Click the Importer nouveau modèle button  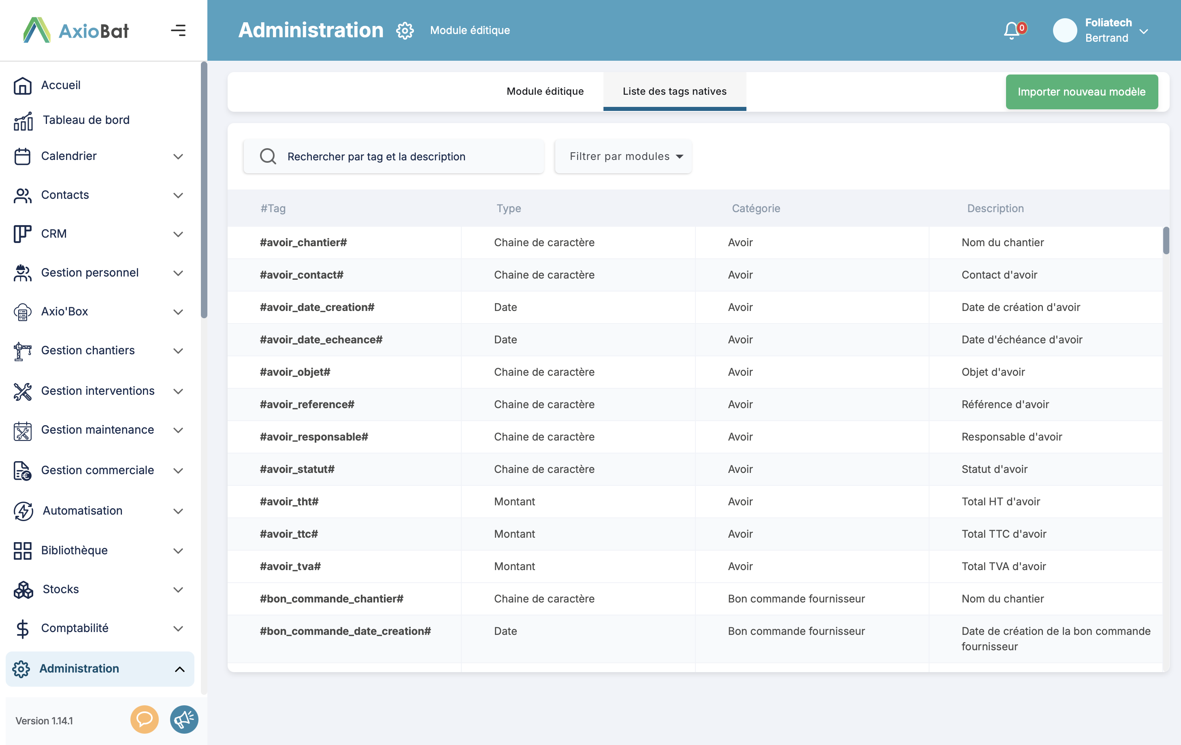click(1081, 92)
